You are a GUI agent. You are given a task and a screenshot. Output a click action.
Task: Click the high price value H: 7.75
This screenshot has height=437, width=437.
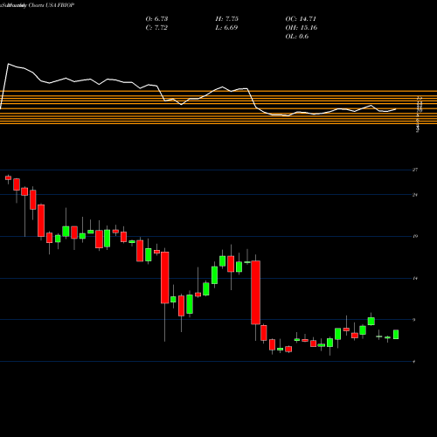point(227,19)
